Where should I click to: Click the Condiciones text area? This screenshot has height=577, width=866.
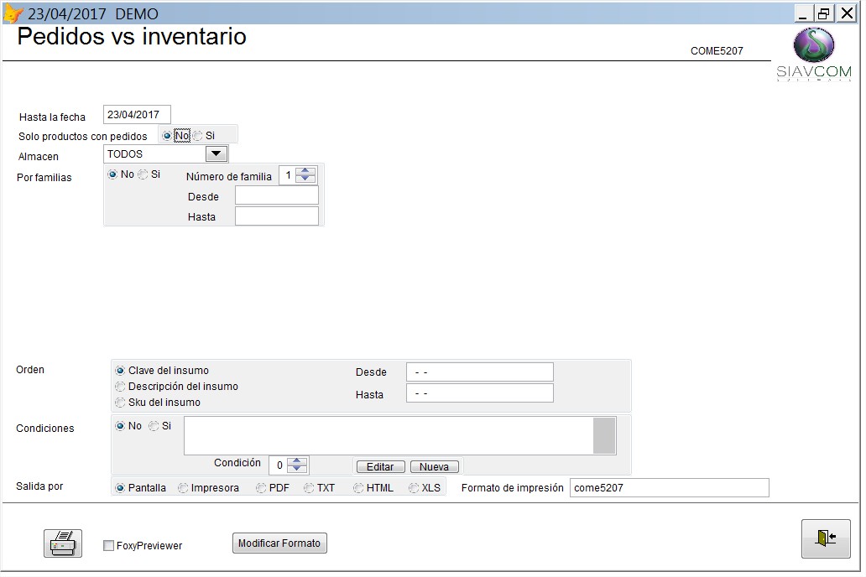pos(389,435)
